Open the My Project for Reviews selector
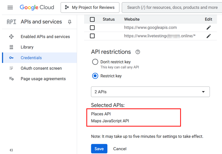Viewport: 222px width, 154px height. [90, 8]
